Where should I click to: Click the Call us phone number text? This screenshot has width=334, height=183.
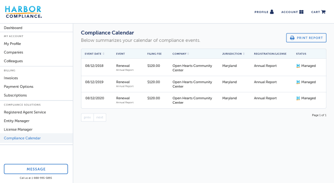[x=36, y=178]
